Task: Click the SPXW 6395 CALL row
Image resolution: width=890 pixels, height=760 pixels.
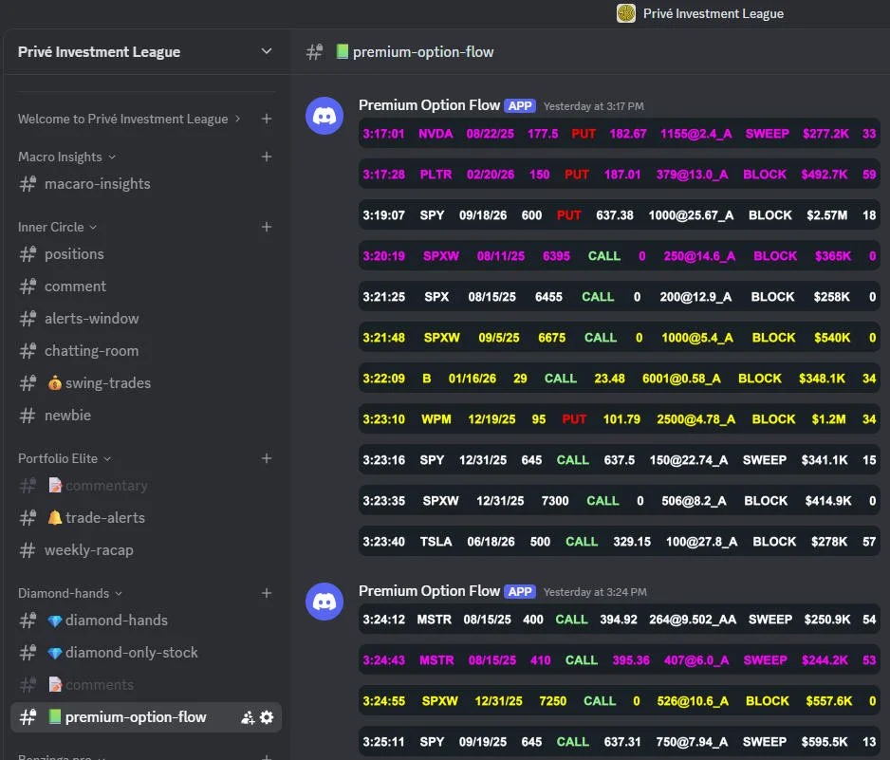Action: pyautogui.click(x=620, y=256)
